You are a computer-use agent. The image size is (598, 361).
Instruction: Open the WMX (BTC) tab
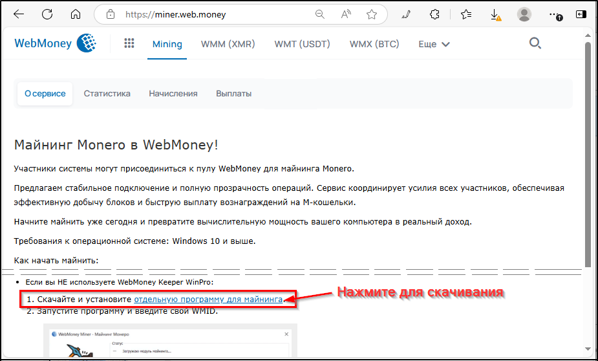(x=374, y=44)
